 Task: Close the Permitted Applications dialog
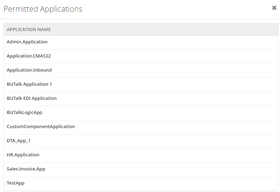[x=274, y=8]
